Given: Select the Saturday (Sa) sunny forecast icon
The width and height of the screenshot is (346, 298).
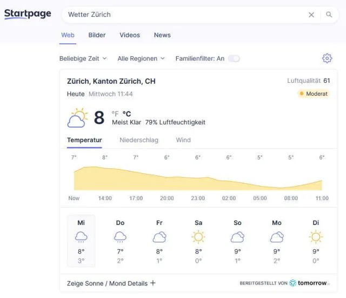Looking at the screenshot, I should [x=198, y=237].
